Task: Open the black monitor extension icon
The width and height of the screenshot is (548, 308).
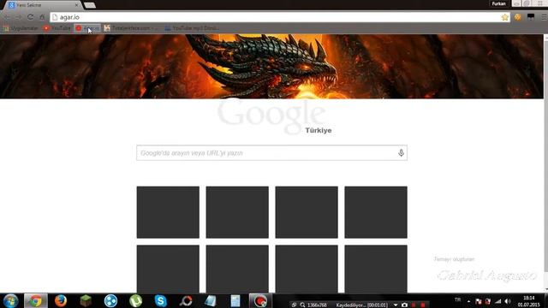Action: [531, 17]
